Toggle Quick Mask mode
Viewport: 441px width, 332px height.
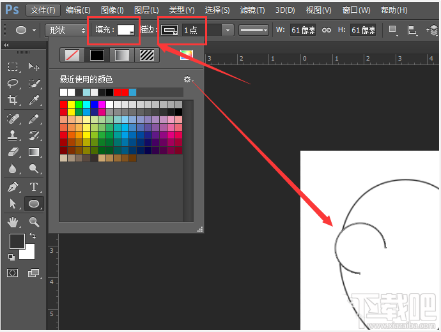pos(12,273)
